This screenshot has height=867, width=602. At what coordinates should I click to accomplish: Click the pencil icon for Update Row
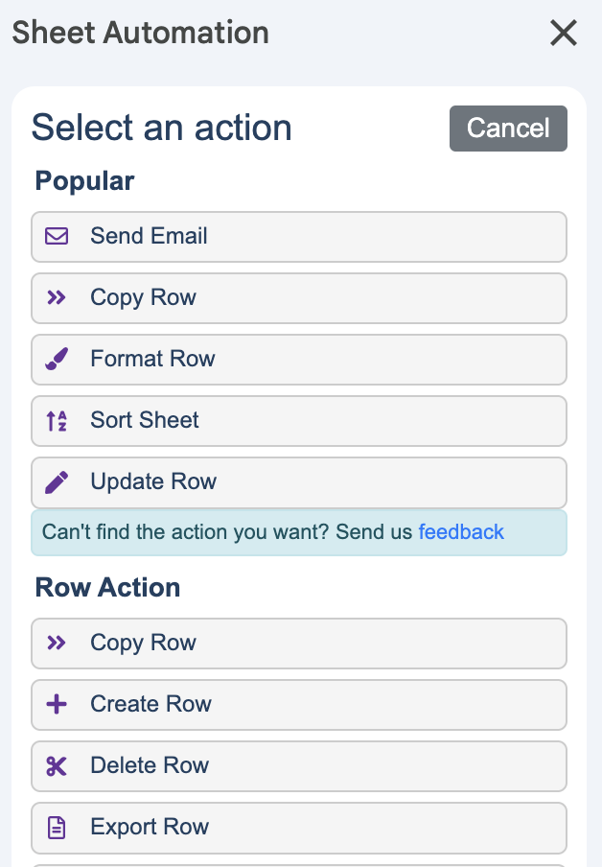57,481
